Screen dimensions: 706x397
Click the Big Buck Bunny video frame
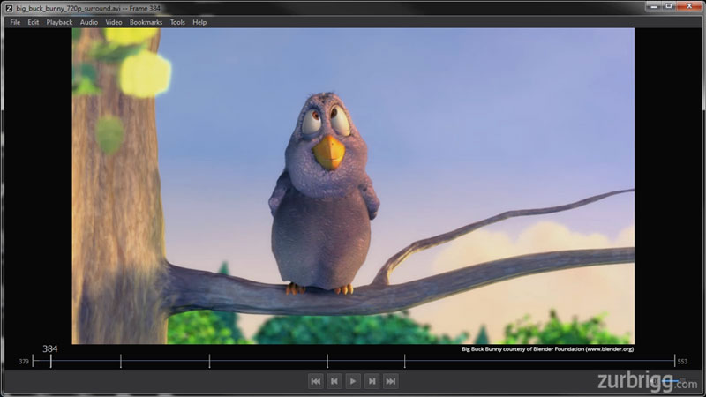coord(353,186)
